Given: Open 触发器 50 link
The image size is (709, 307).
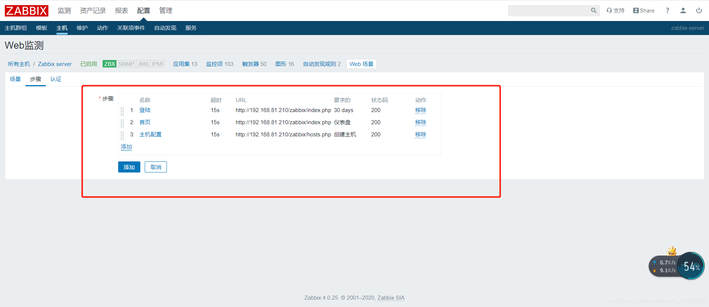Looking at the screenshot, I should (254, 64).
